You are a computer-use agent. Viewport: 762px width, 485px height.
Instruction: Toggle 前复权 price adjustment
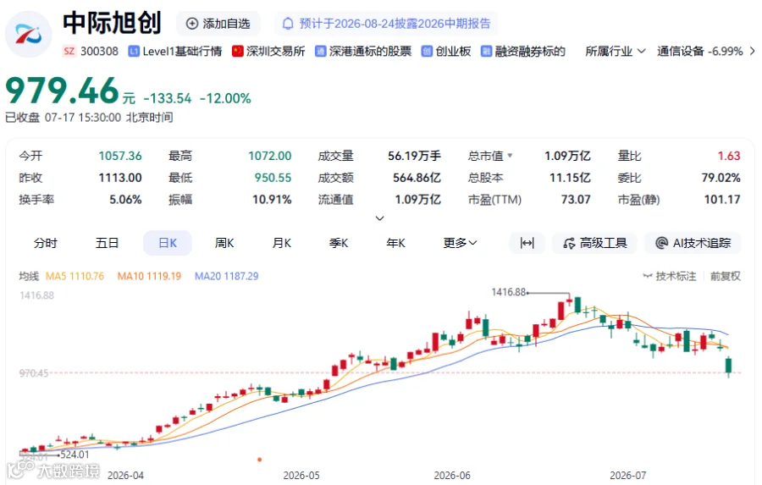[725, 276]
